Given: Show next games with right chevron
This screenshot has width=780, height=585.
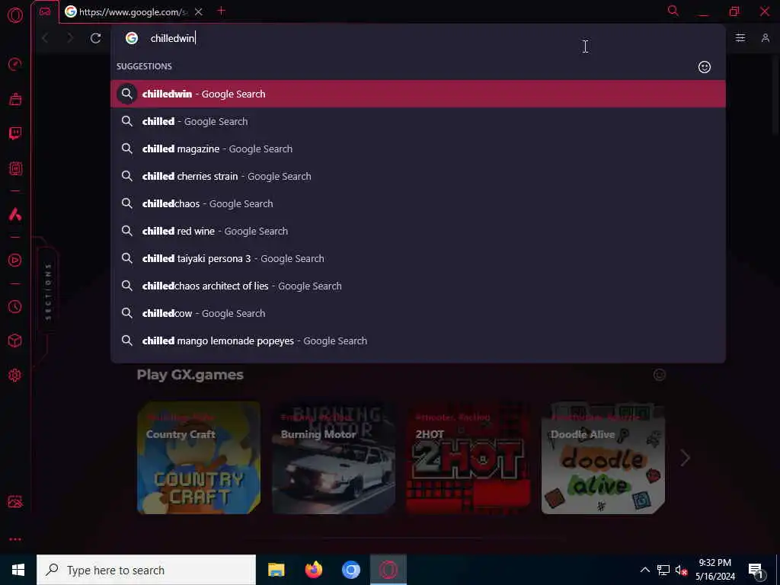Looking at the screenshot, I should tap(685, 458).
